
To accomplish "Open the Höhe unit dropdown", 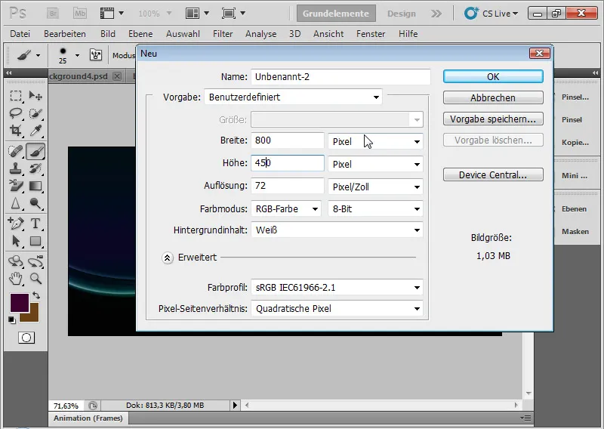I will click(x=375, y=164).
